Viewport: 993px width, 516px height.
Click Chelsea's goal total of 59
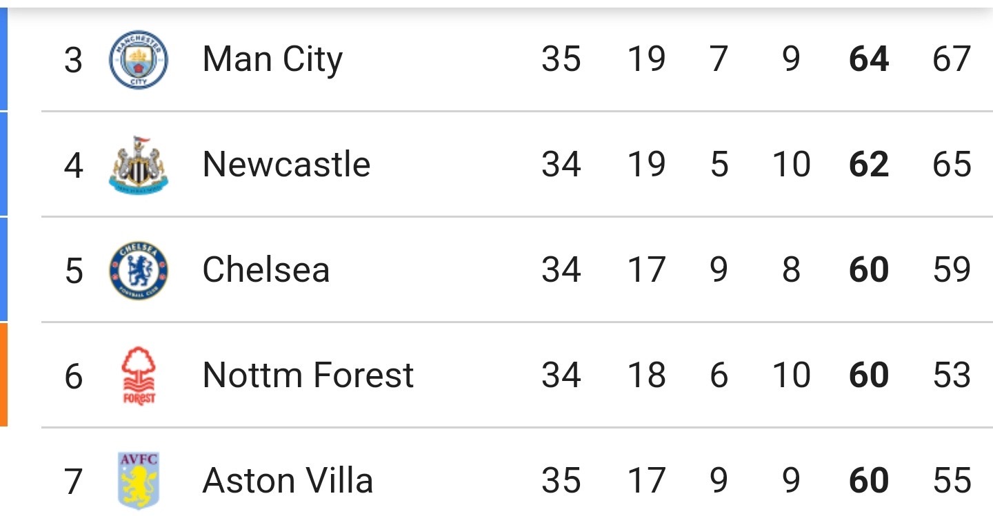[x=952, y=270]
